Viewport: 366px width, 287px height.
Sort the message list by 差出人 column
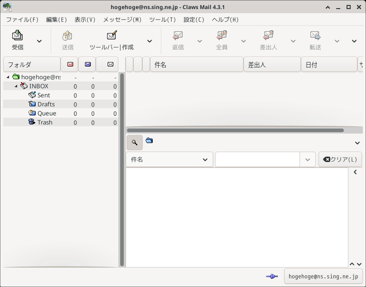272,65
